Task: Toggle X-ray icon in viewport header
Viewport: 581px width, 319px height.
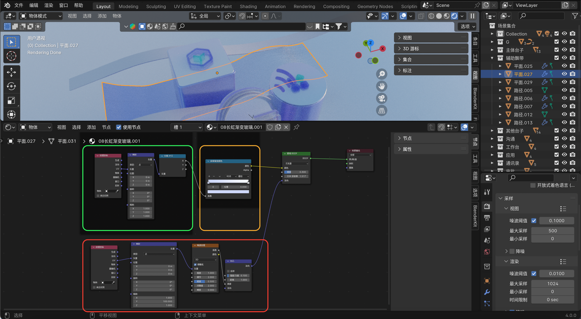Action: (421, 16)
